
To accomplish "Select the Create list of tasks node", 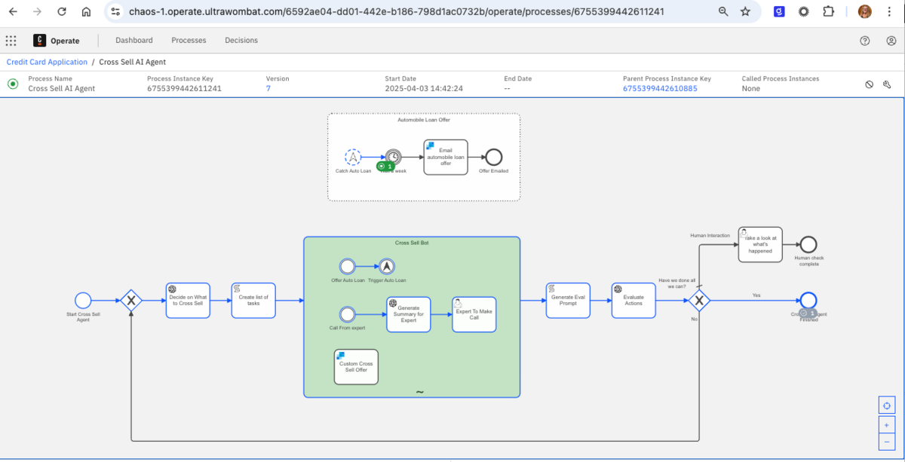I will coord(253,301).
